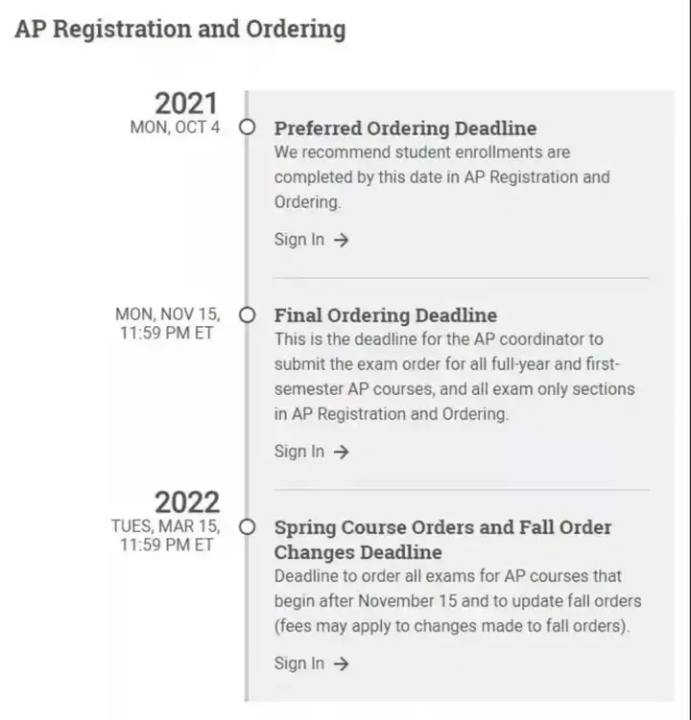Click the arrow icon under Preferred Ordering Deadline
The width and height of the screenshot is (691, 720).
click(x=341, y=240)
